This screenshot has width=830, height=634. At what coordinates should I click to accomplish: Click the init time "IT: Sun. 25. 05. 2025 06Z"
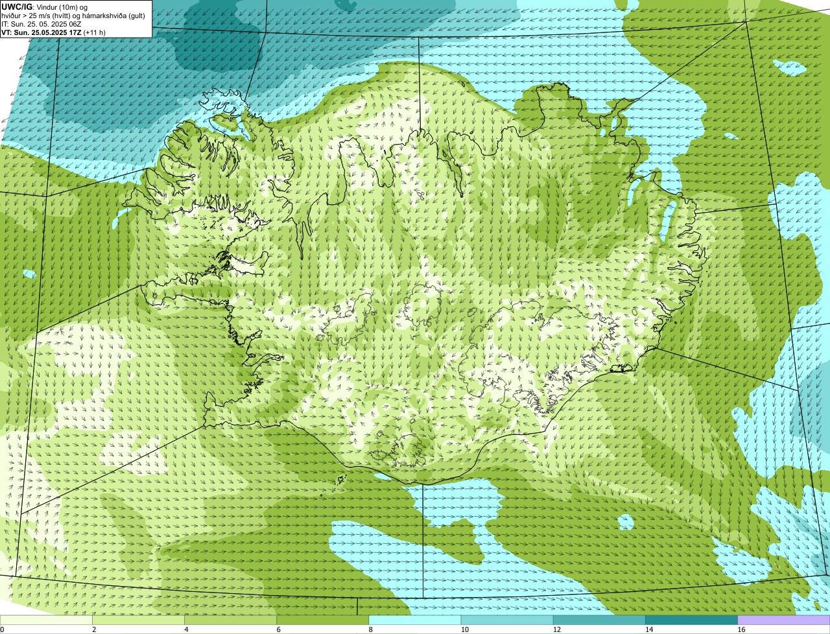pyautogui.click(x=41, y=23)
